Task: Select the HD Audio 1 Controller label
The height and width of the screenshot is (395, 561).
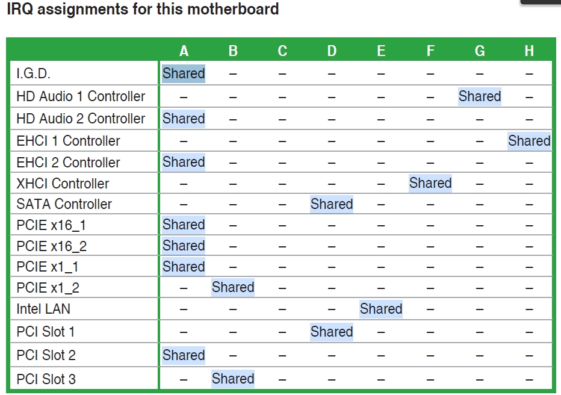Action: 81,96
